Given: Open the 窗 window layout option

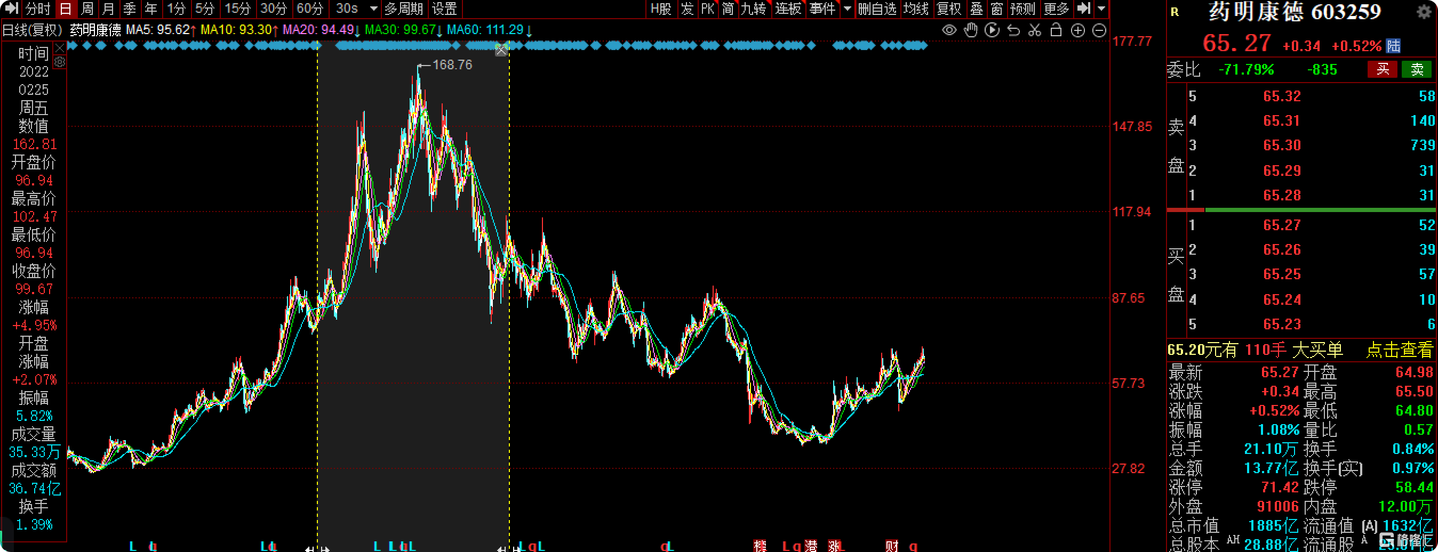Looking at the screenshot, I should coord(996,9).
